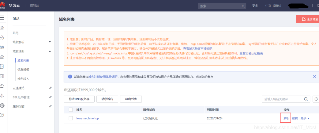This screenshot has width=319, height=133.
Task: Click the wave-shaped icon in the left rail
Action: (2, 47)
